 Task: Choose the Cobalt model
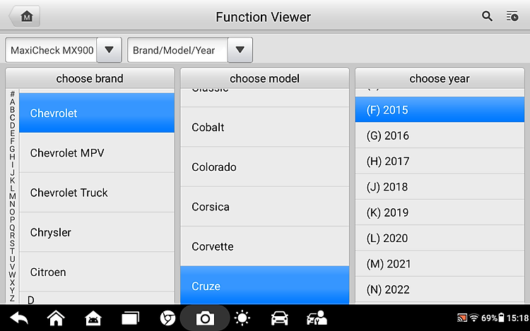[x=265, y=127]
